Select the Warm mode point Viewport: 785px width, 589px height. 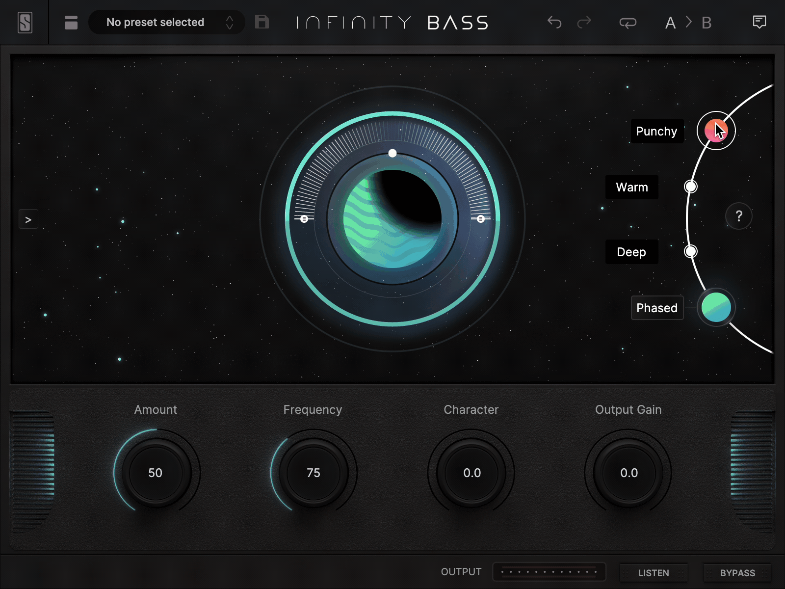pyautogui.click(x=691, y=187)
